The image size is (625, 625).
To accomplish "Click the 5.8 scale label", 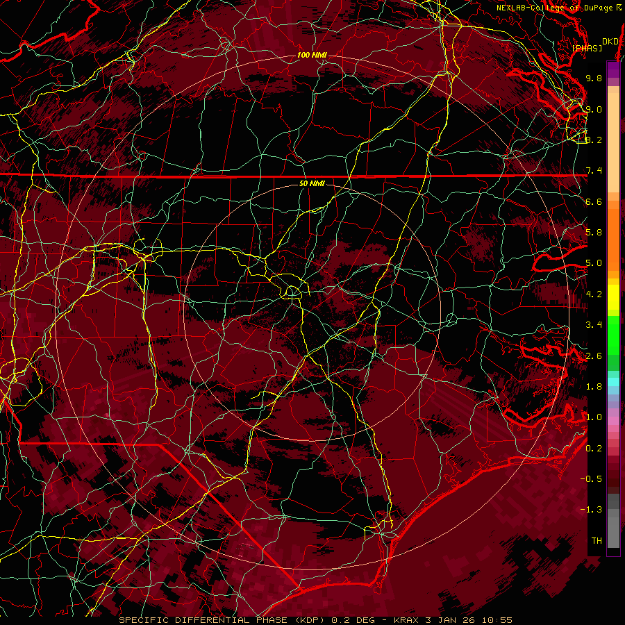I will 594,233.
